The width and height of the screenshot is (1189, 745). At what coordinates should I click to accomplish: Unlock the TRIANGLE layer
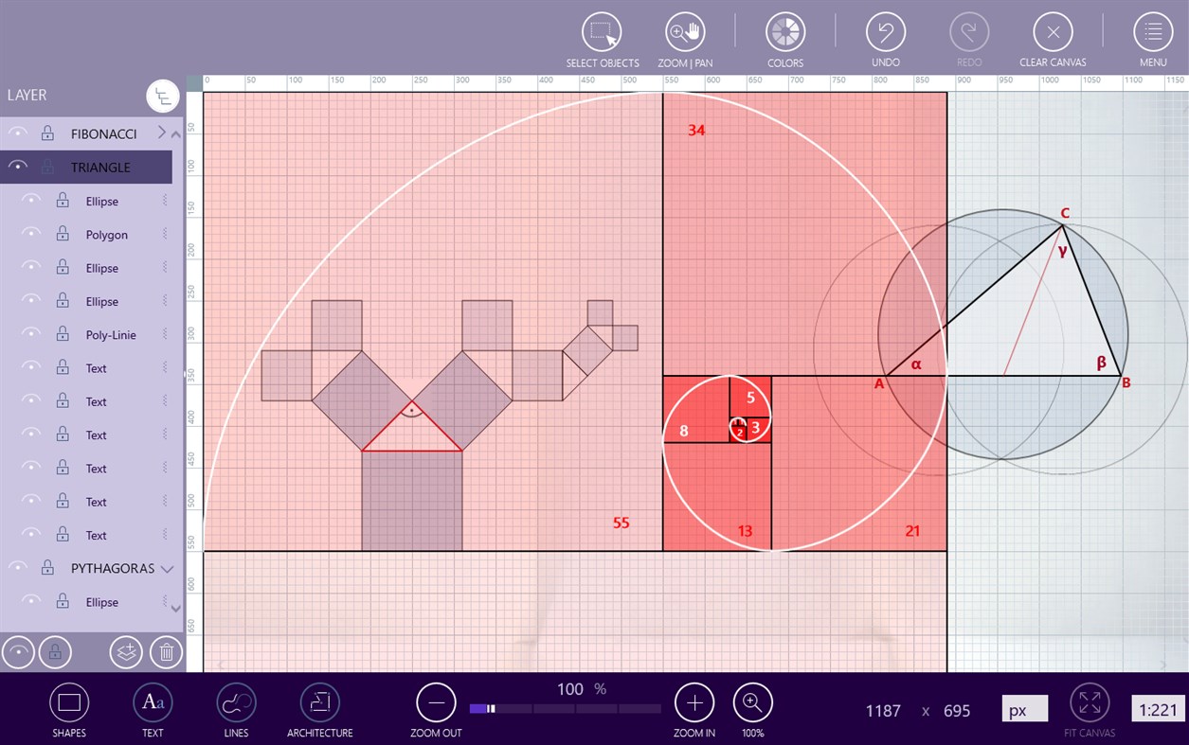(x=46, y=167)
